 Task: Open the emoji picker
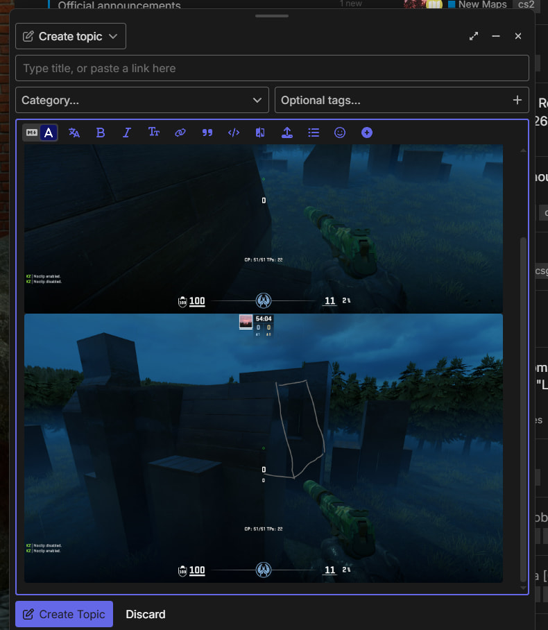[x=340, y=133]
